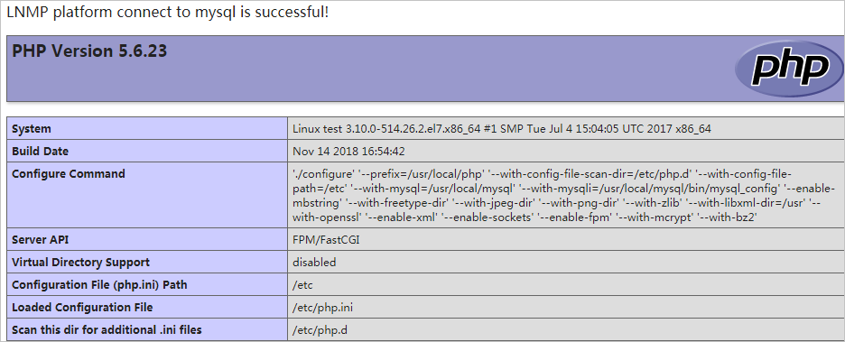Click the /etc/php.d value

click(320, 329)
